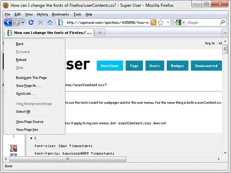Screen dimensions: 231x173
Task: Open the View menu
Action: 29,15
